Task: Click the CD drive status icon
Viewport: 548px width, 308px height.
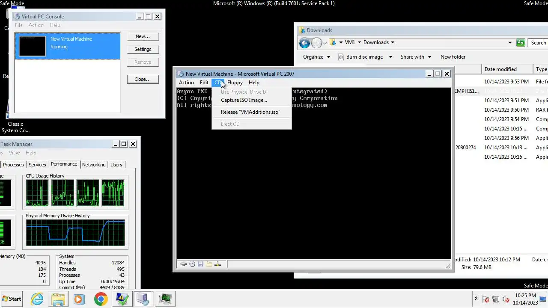Action: pyautogui.click(x=192, y=264)
